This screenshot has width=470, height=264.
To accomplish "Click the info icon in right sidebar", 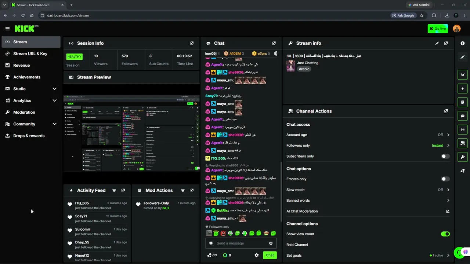I will (x=463, y=43).
